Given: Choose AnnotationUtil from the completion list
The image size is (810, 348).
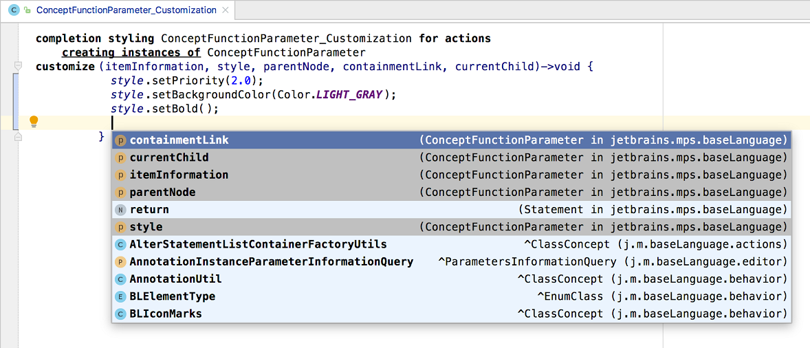Looking at the screenshot, I should pyautogui.click(x=175, y=279).
